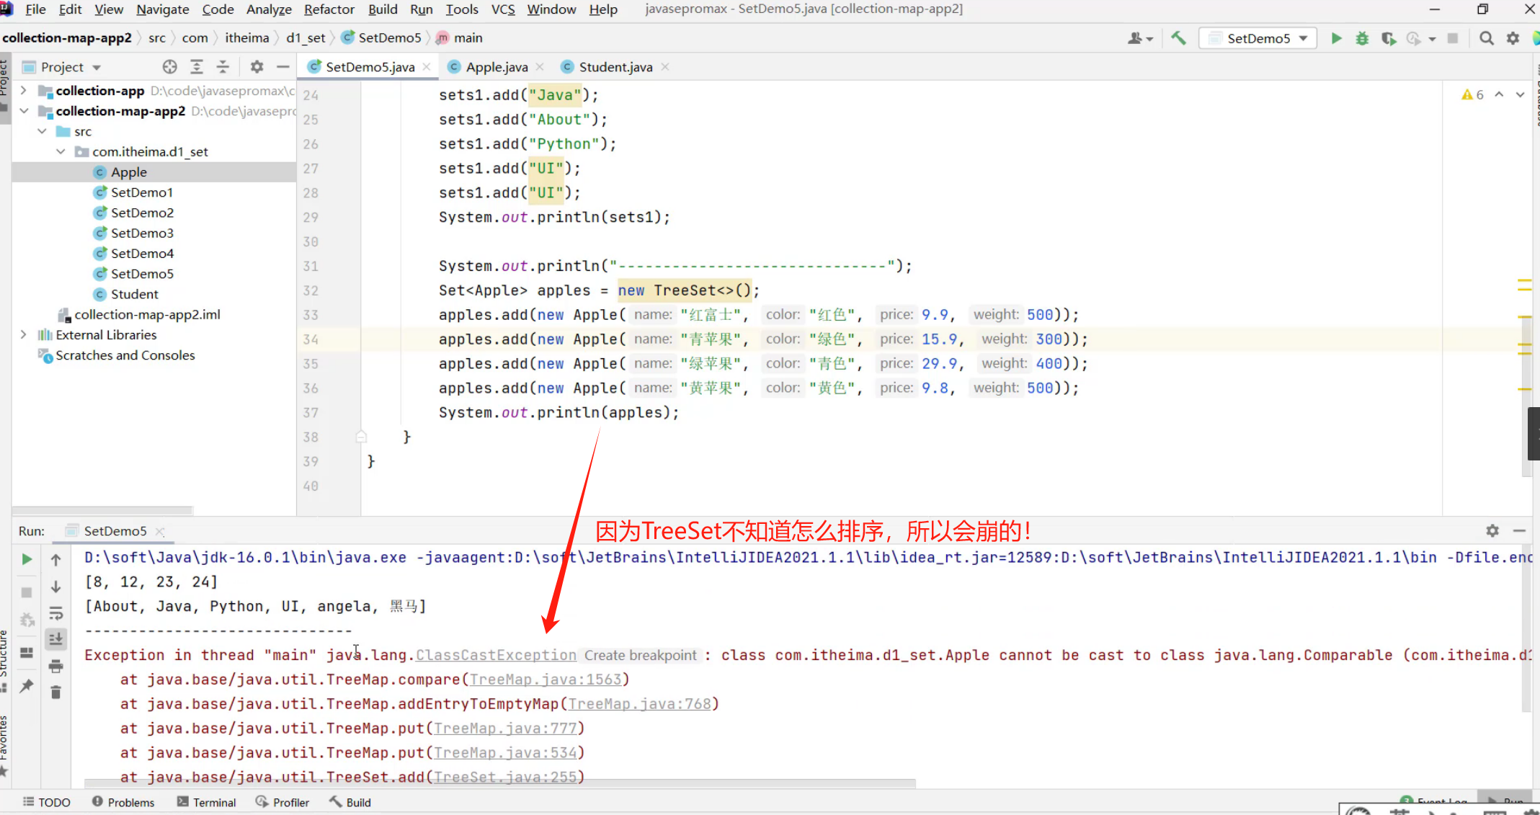The height and width of the screenshot is (815, 1540).
Task: Run SetDemo5 with green play button
Action: pos(1336,38)
